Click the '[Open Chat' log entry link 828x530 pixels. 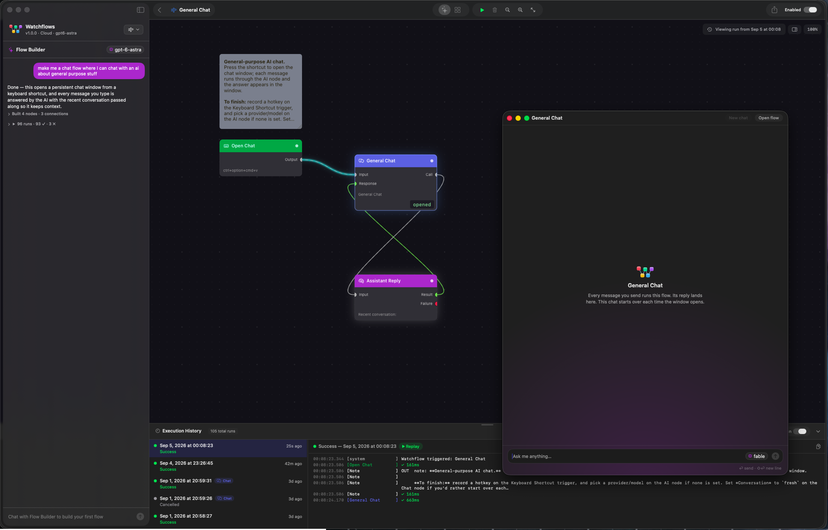(359, 465)
